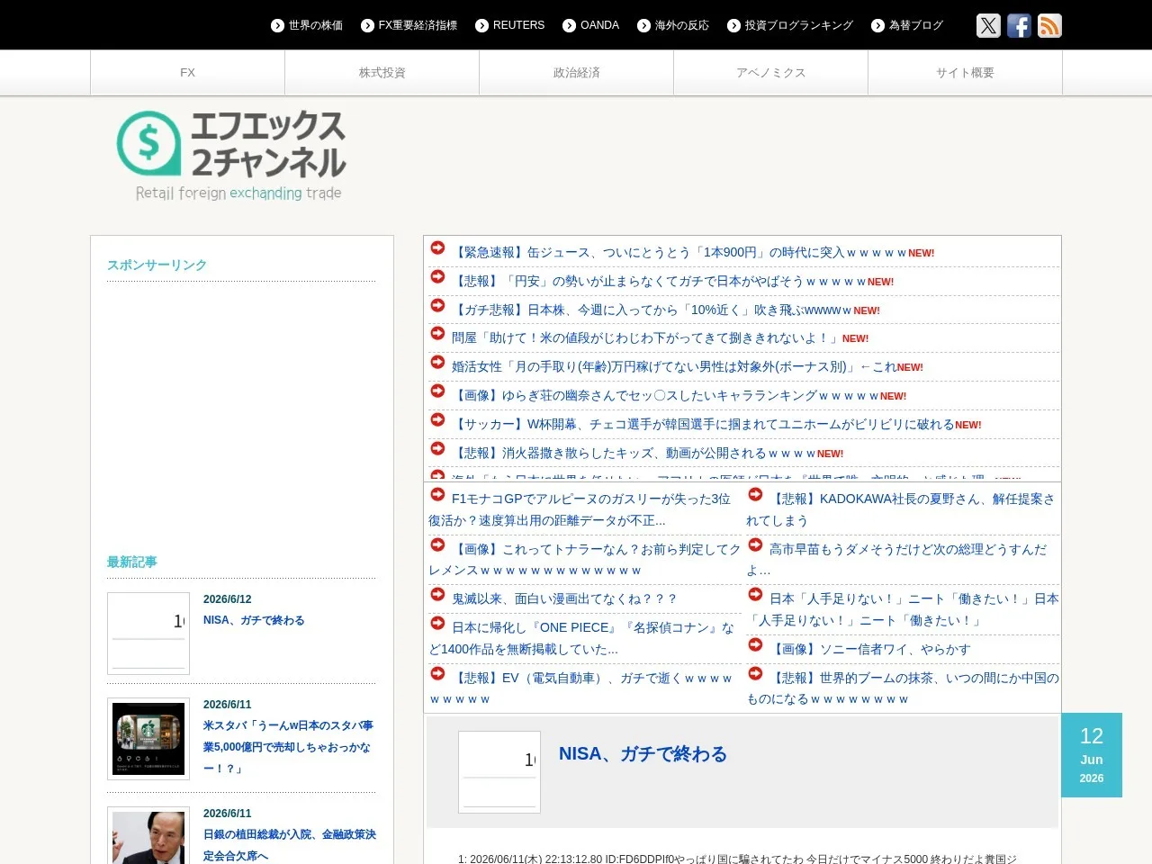This screenshot has width=1152, height=864.
Task: Open main article title NISA、ガチで終わる
Action: (643, 754)
